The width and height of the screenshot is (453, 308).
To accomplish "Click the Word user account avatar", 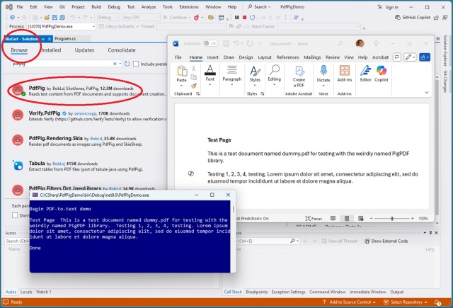I will [360, 44].
